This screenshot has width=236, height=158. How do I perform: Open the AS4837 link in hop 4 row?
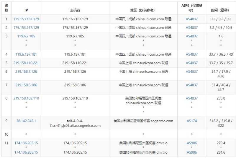coord(192,54)
